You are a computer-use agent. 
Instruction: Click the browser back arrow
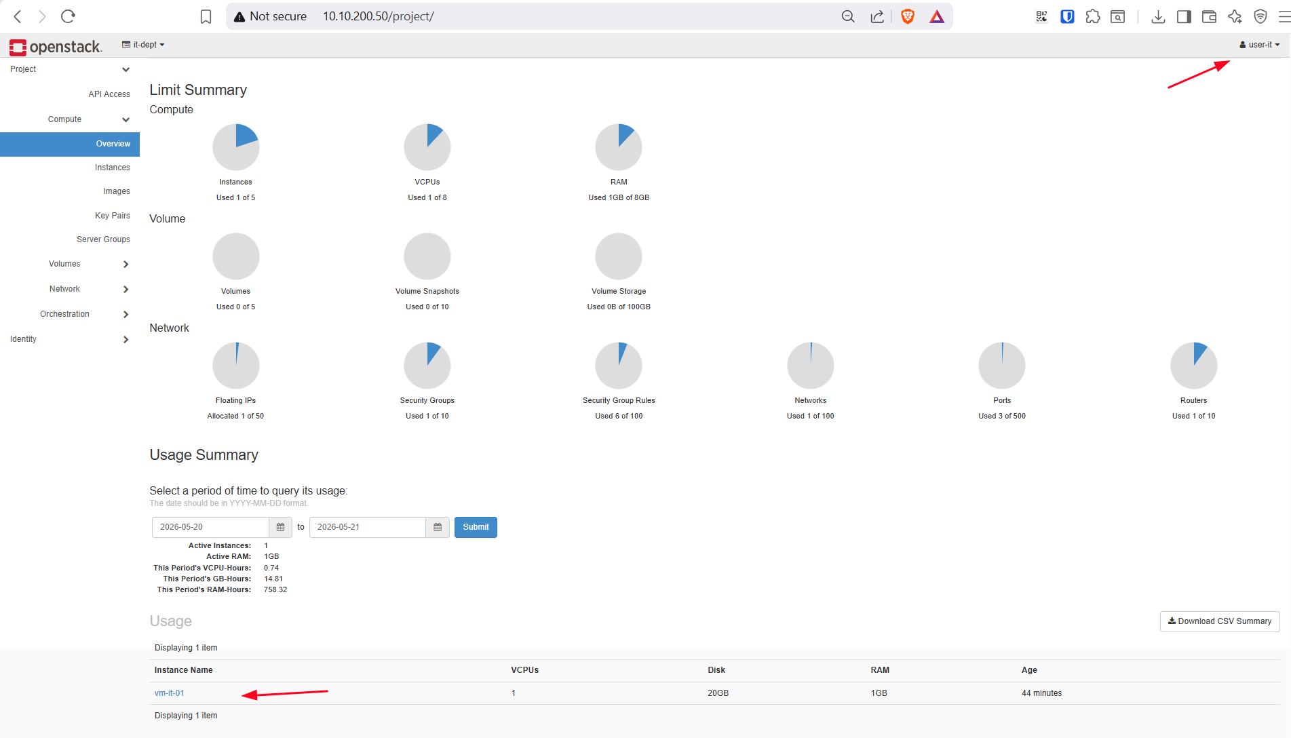[x=18, y=16]
